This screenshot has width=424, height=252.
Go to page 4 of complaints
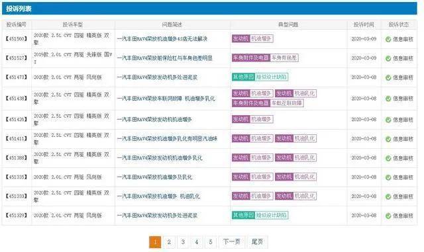pyautogui.click(x=197, y=242)
